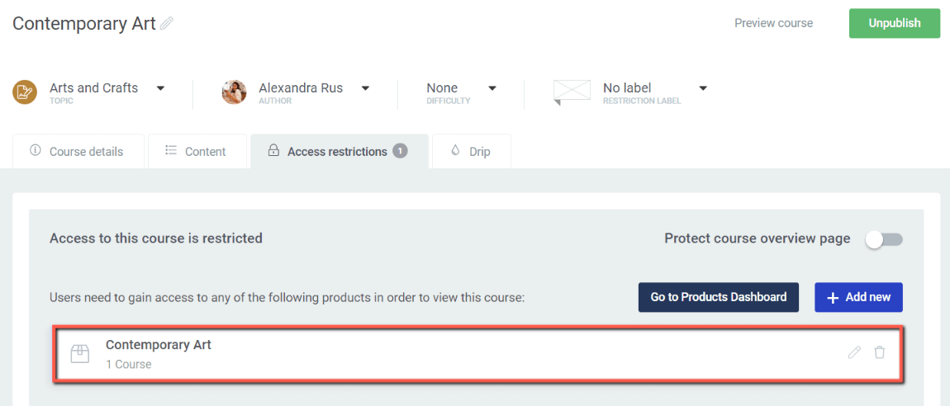Click Alexandra Rus author avatar
This screenshot has height=406, width=950.
(234, 92)
